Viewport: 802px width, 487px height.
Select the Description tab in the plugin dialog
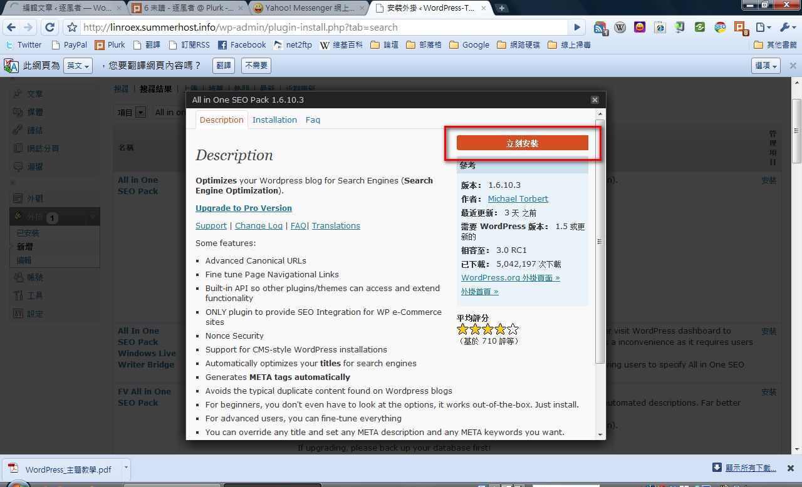coord(222,120)
